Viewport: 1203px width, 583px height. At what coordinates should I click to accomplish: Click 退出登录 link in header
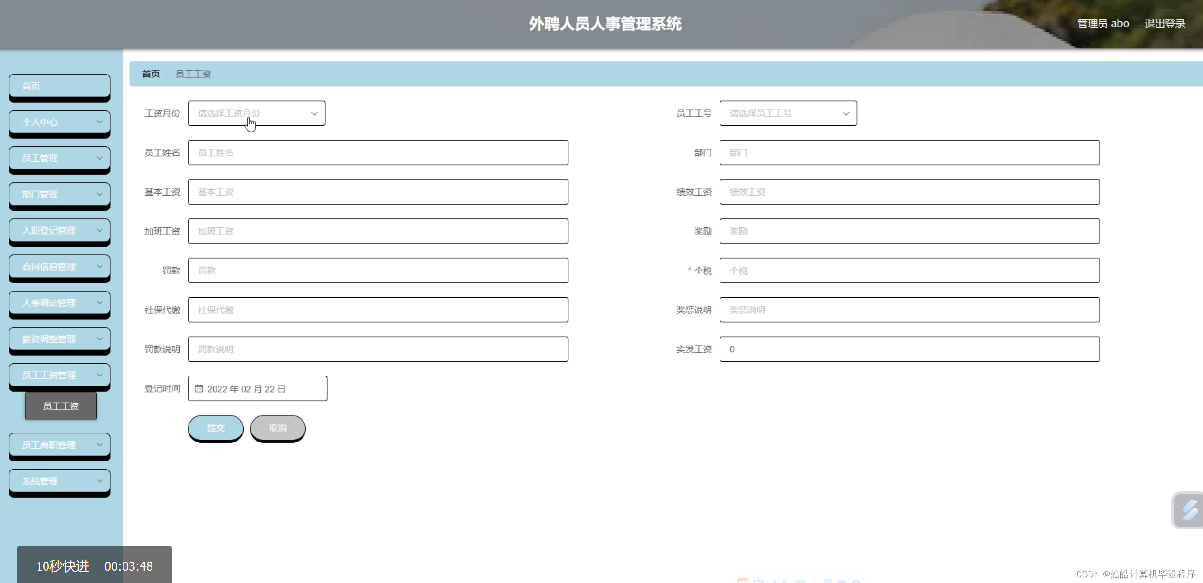coord(1165,24)
